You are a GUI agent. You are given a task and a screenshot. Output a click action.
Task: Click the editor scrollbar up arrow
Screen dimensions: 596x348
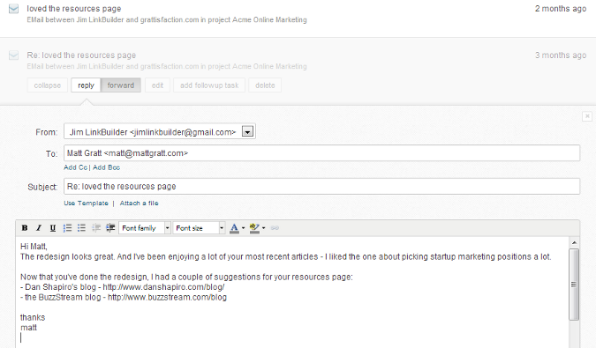[x=574, y=242]
